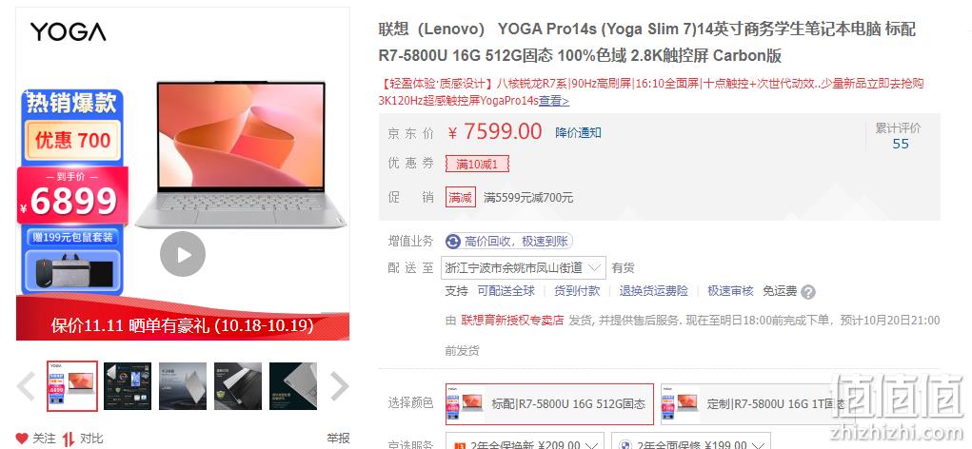Image resolution: width=972 pixels, height=449 pixels.
Task: Expand the delivery address dropdown
Action: click(x=524, y=268)
